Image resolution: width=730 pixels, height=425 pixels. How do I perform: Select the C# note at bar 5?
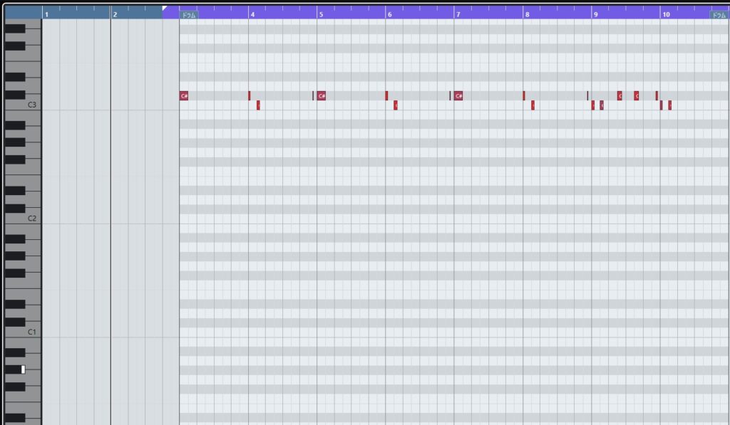322,96
